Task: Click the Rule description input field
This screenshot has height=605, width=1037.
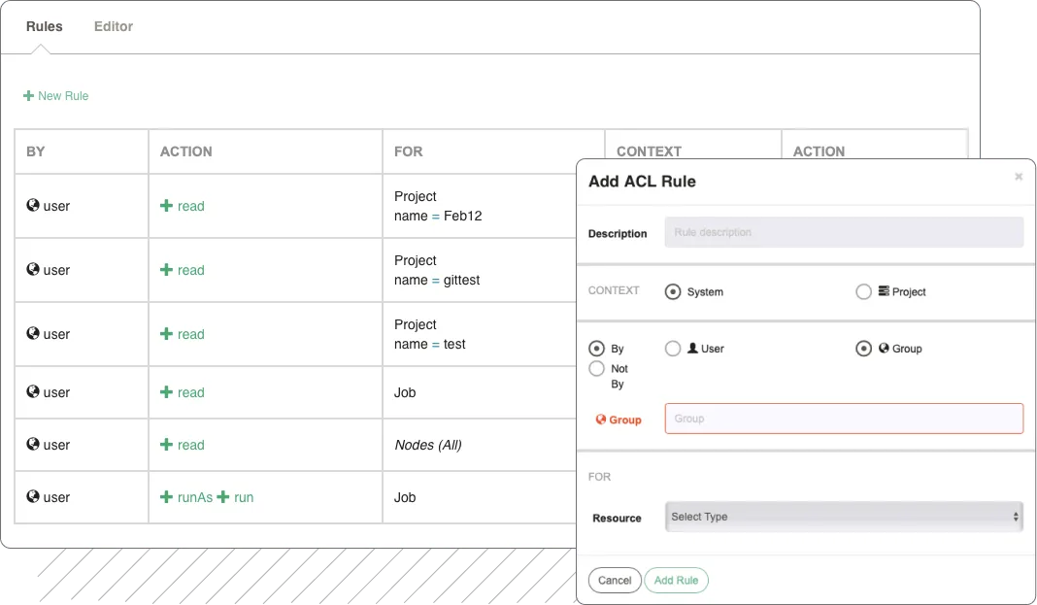Action: [x=844, y=232]
